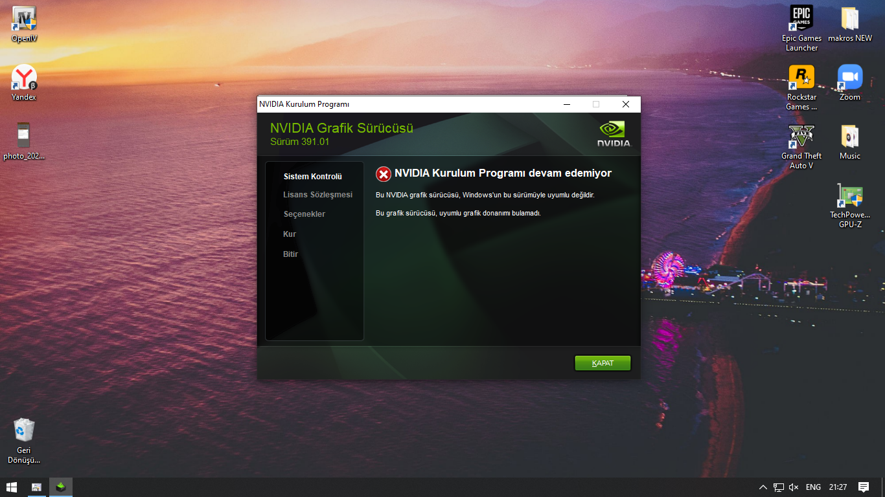Click 'NVIDIA Kurulum Programı devam edemiyor' message
Image resolution: width=885 pixels, height=497 pixels.
point(503,173)
